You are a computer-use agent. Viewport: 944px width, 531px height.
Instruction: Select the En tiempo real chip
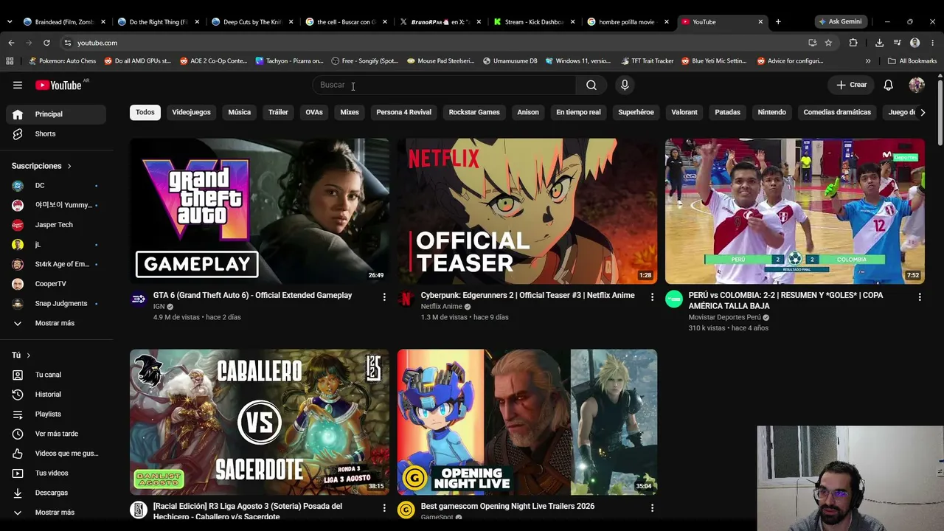coord(578,112)
